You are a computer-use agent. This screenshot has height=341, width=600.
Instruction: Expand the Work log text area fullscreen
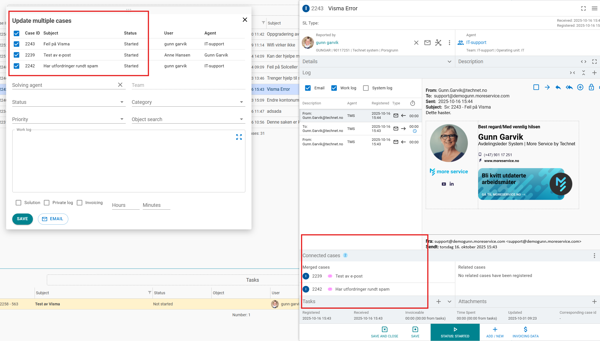pos(239,137)
